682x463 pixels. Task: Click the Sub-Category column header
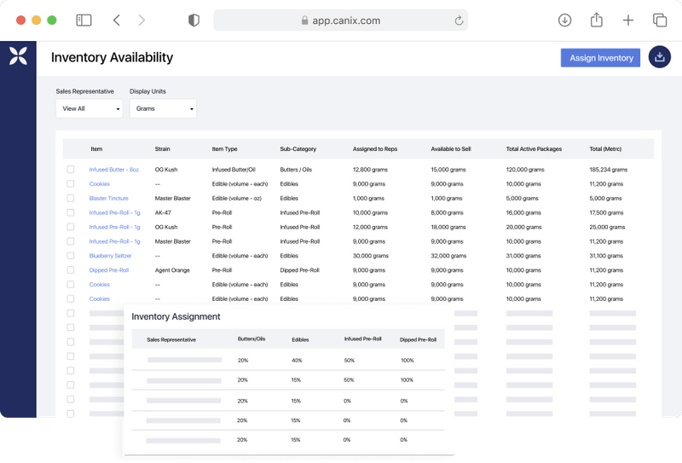pos(298,149)
